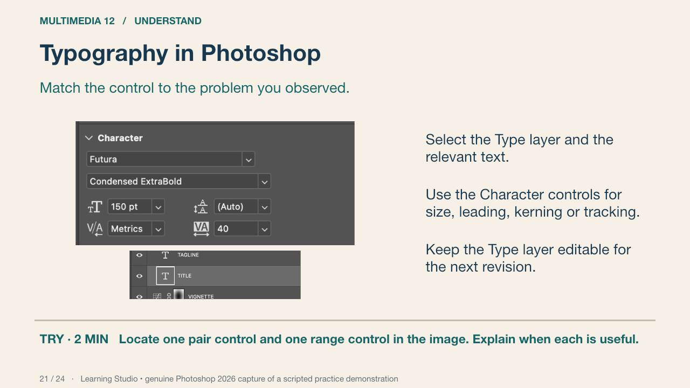Click the kerning icon beside Metrics
Screen dimensions: 690x388
coord(95,229)
